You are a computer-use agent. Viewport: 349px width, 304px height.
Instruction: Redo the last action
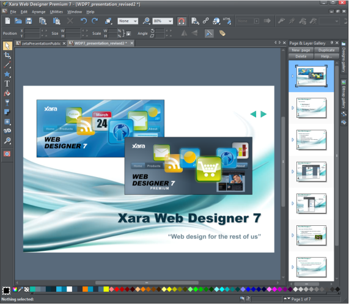click(95, 21)
